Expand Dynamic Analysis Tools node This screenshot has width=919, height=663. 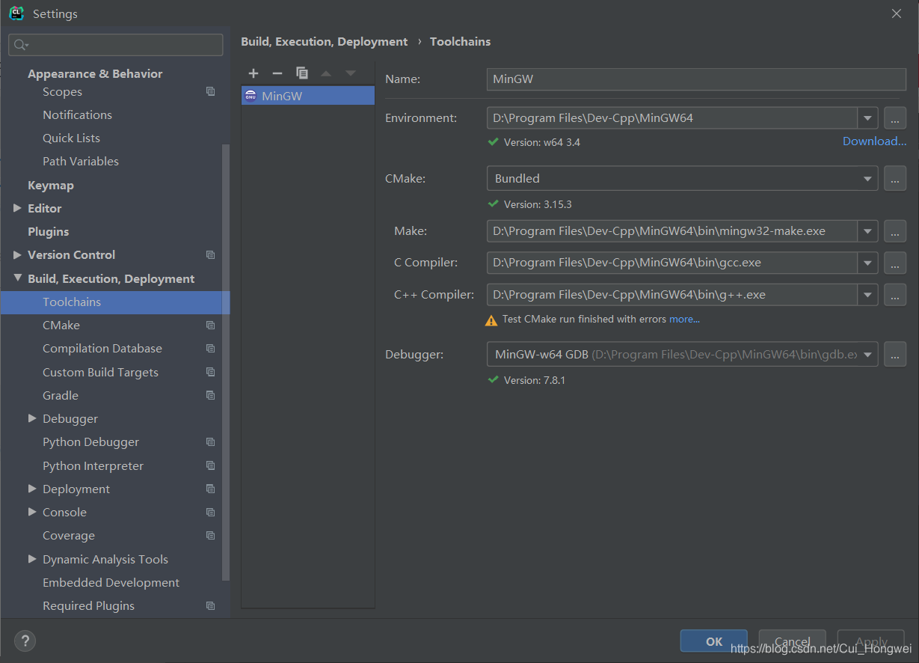[x=32, y=559]
